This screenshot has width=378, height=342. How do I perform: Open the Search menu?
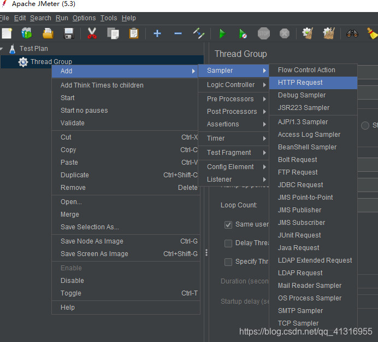click(40, 18)
